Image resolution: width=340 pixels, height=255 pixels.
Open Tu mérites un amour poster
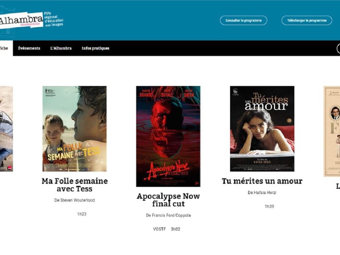pos(262,129)
